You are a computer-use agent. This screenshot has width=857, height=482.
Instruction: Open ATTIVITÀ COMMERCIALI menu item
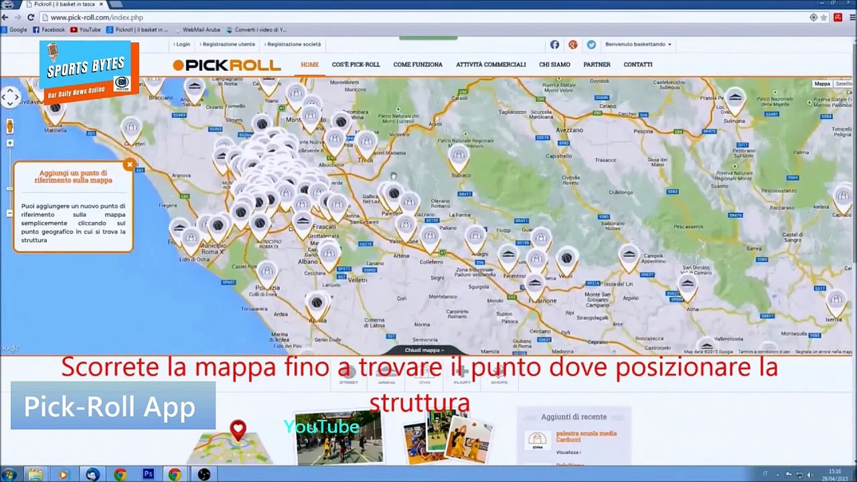491,65
